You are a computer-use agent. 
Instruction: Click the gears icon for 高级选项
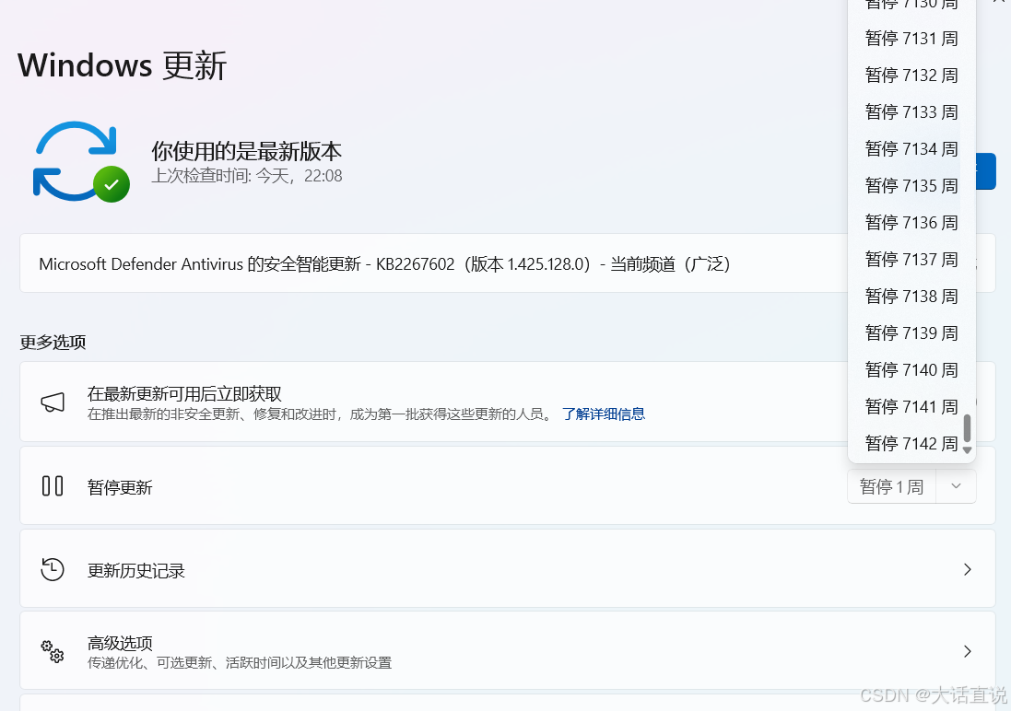(x=53, y=651)
